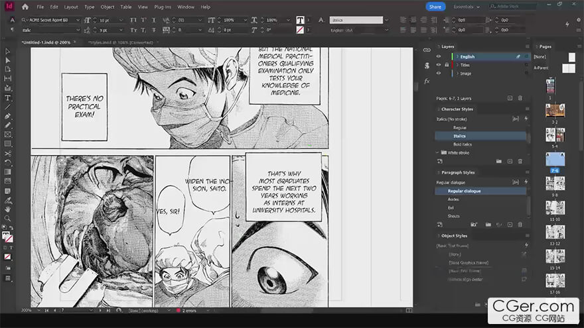Select the Hand tool
The image size is (584, 328).
click(x=7, y=209)
